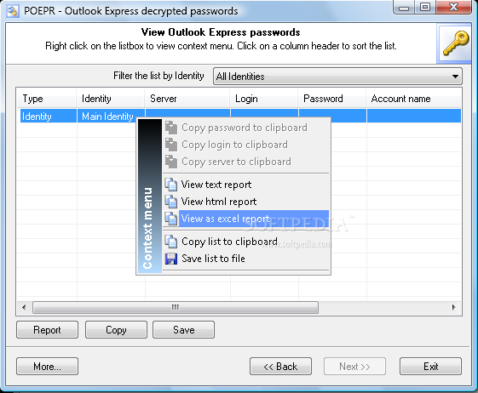Click the Copy password to clipboard icon
The image size is (478, 393).
click(171, 128)
